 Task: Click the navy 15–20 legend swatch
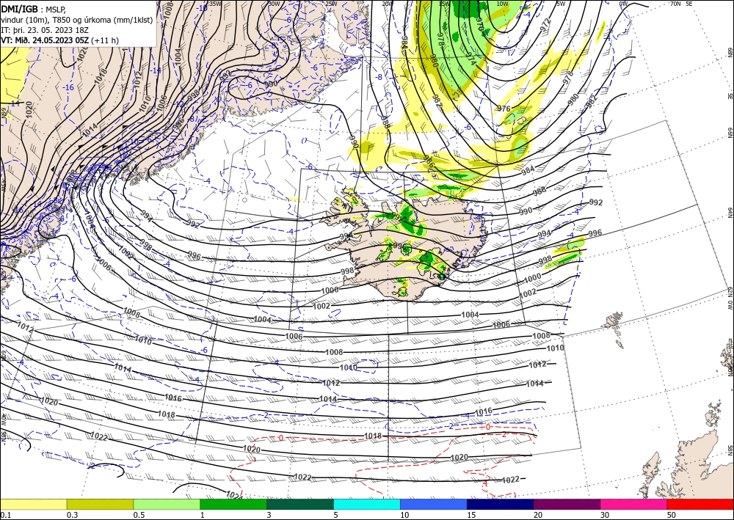point(501,504)
